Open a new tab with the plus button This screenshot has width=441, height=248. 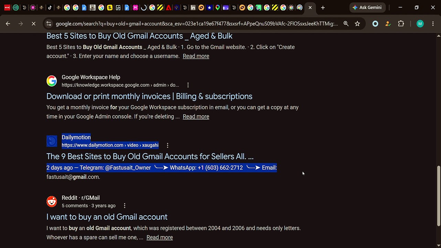click(x=323, y=8)
